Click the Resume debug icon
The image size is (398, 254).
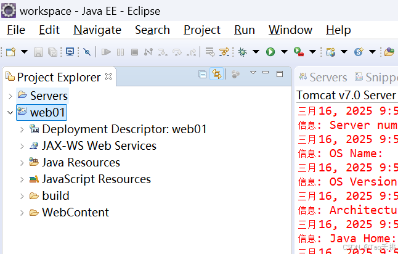pyautogui.click(x=106, y=52)
